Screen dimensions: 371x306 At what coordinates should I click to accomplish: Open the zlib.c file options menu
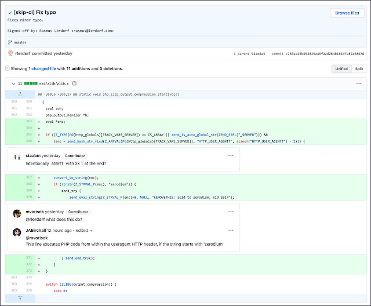(359, 83)
